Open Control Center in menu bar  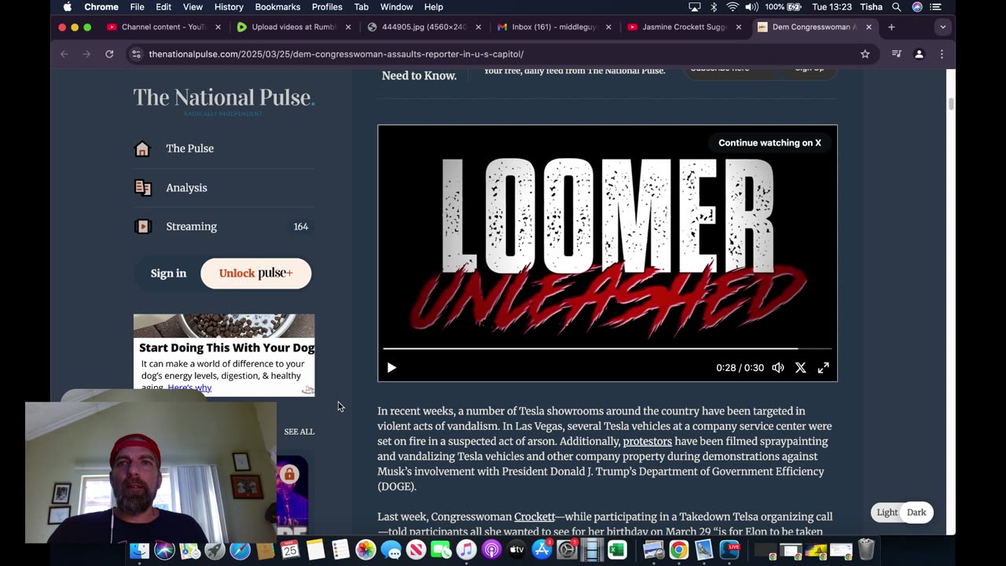coord(935,7)
